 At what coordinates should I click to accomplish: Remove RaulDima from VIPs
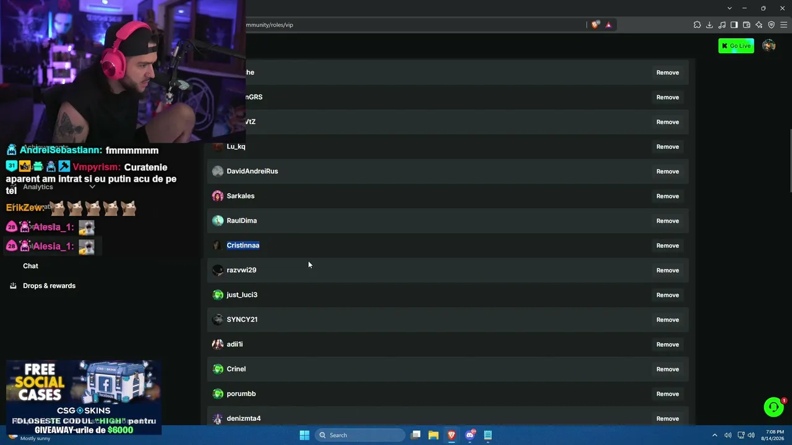click(668, 221)
